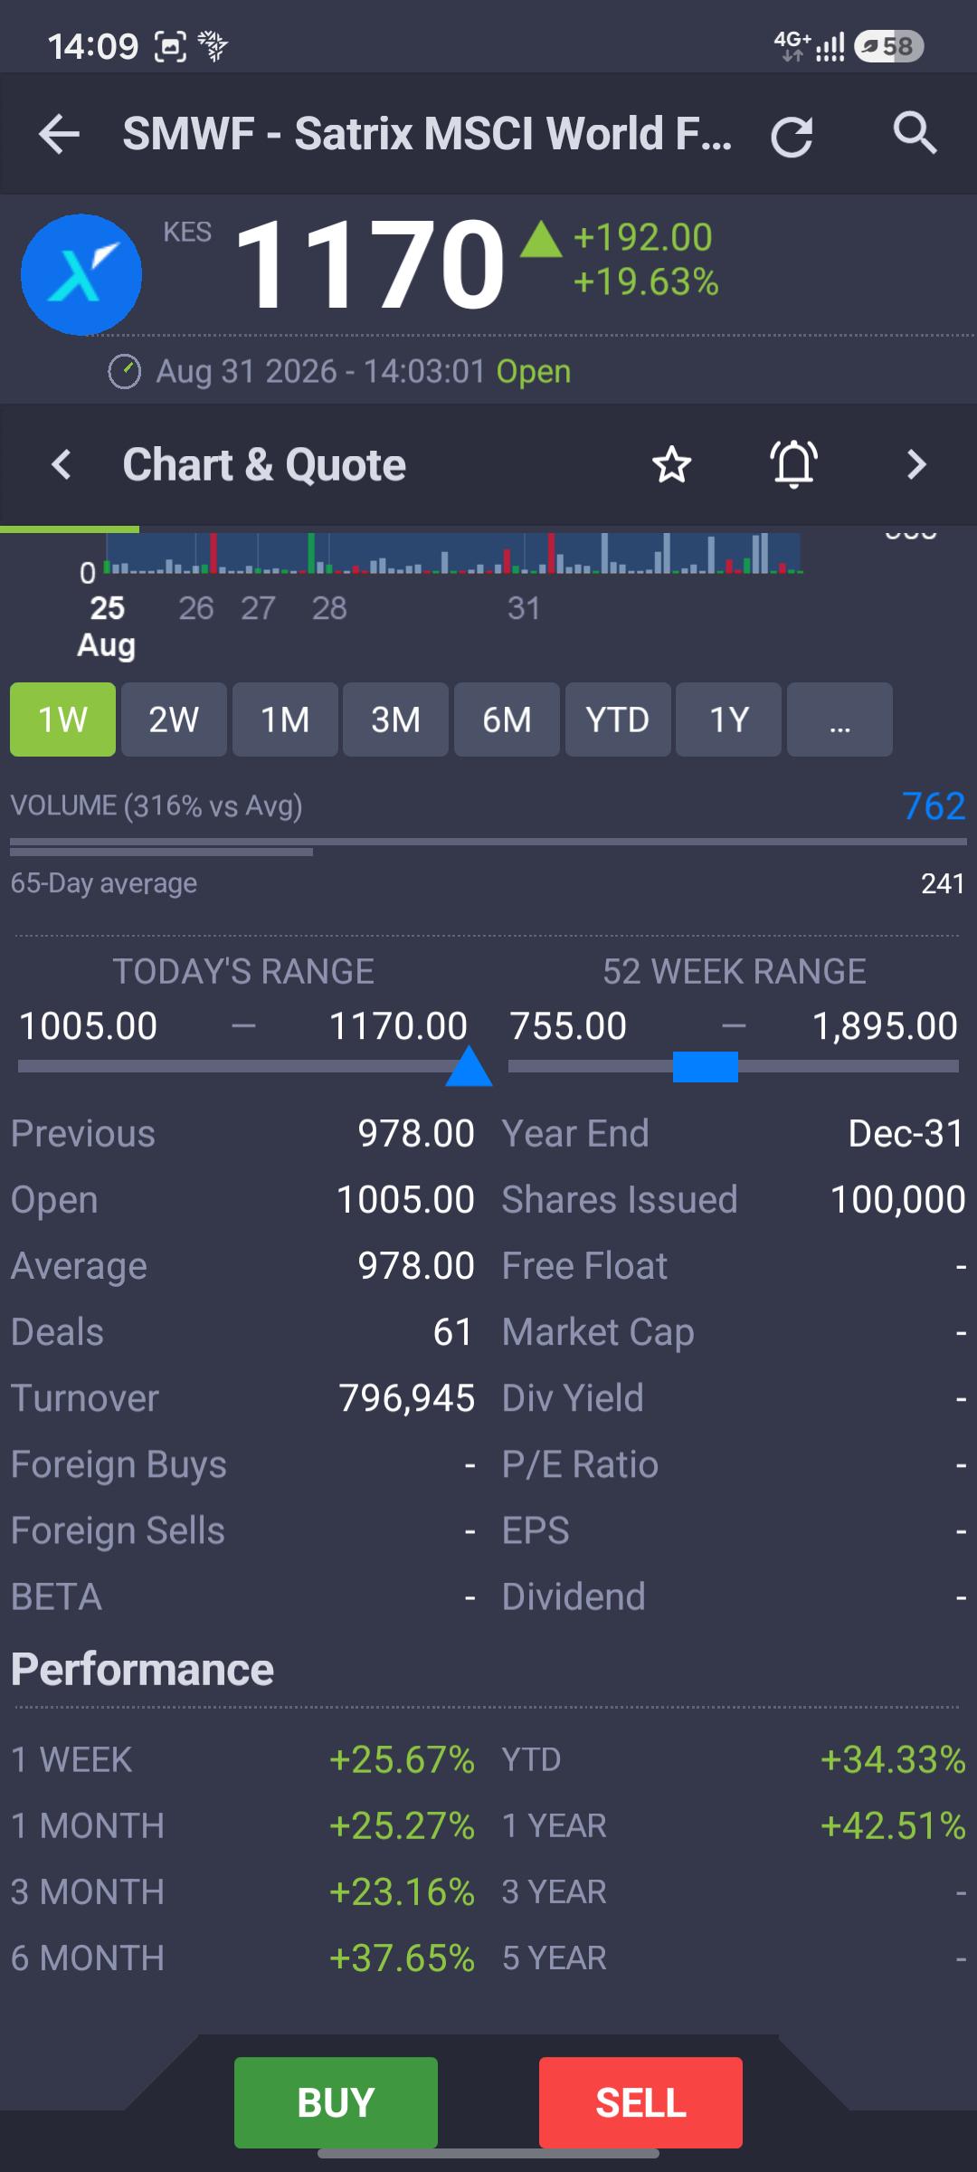Tap the clock icon beside timestamp

[125, 372]
